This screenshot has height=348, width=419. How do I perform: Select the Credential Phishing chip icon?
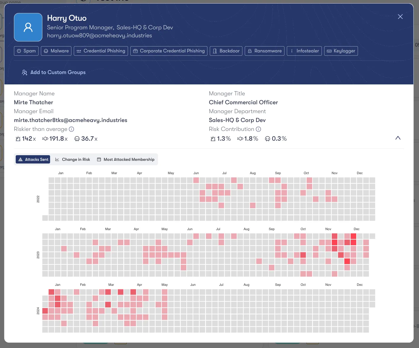79,51
